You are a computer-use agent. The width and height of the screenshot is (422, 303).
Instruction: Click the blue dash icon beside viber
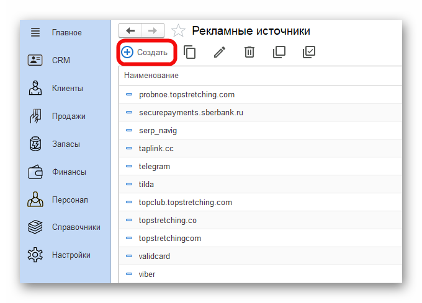pos(129,274)
